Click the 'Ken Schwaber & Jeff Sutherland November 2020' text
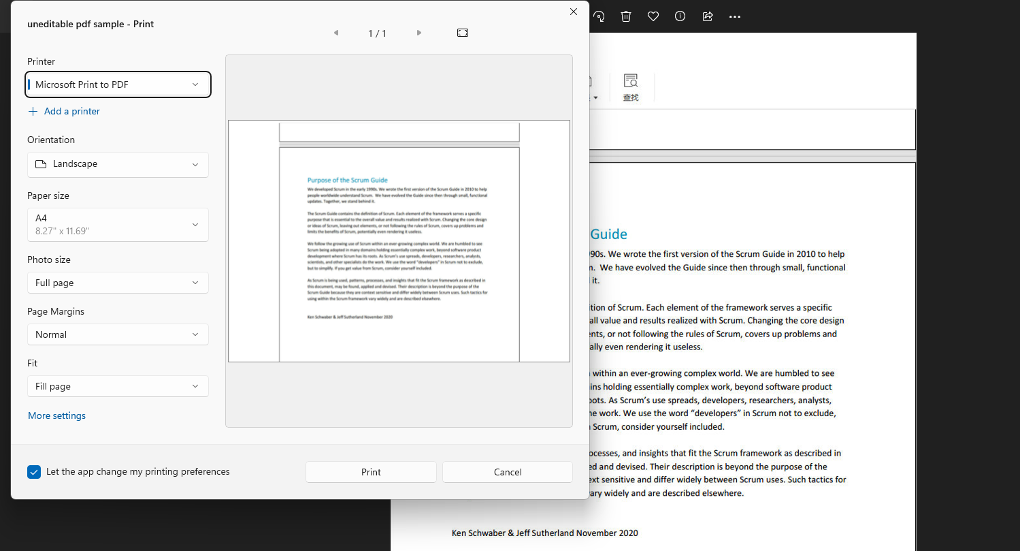Image resolution: width=1020 pixels, height=551 pixels. coord(545,533)
